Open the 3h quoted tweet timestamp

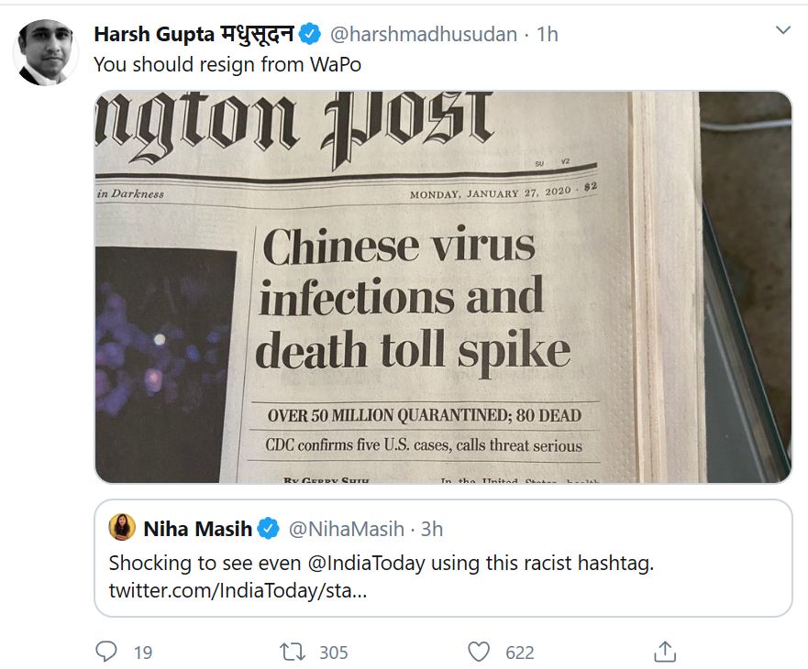pyautogui.click(x=432, y=528)
